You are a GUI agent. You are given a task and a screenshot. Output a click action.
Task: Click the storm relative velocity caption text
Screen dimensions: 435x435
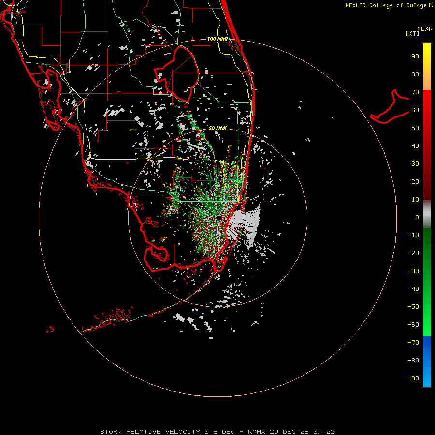pos(217,432)
